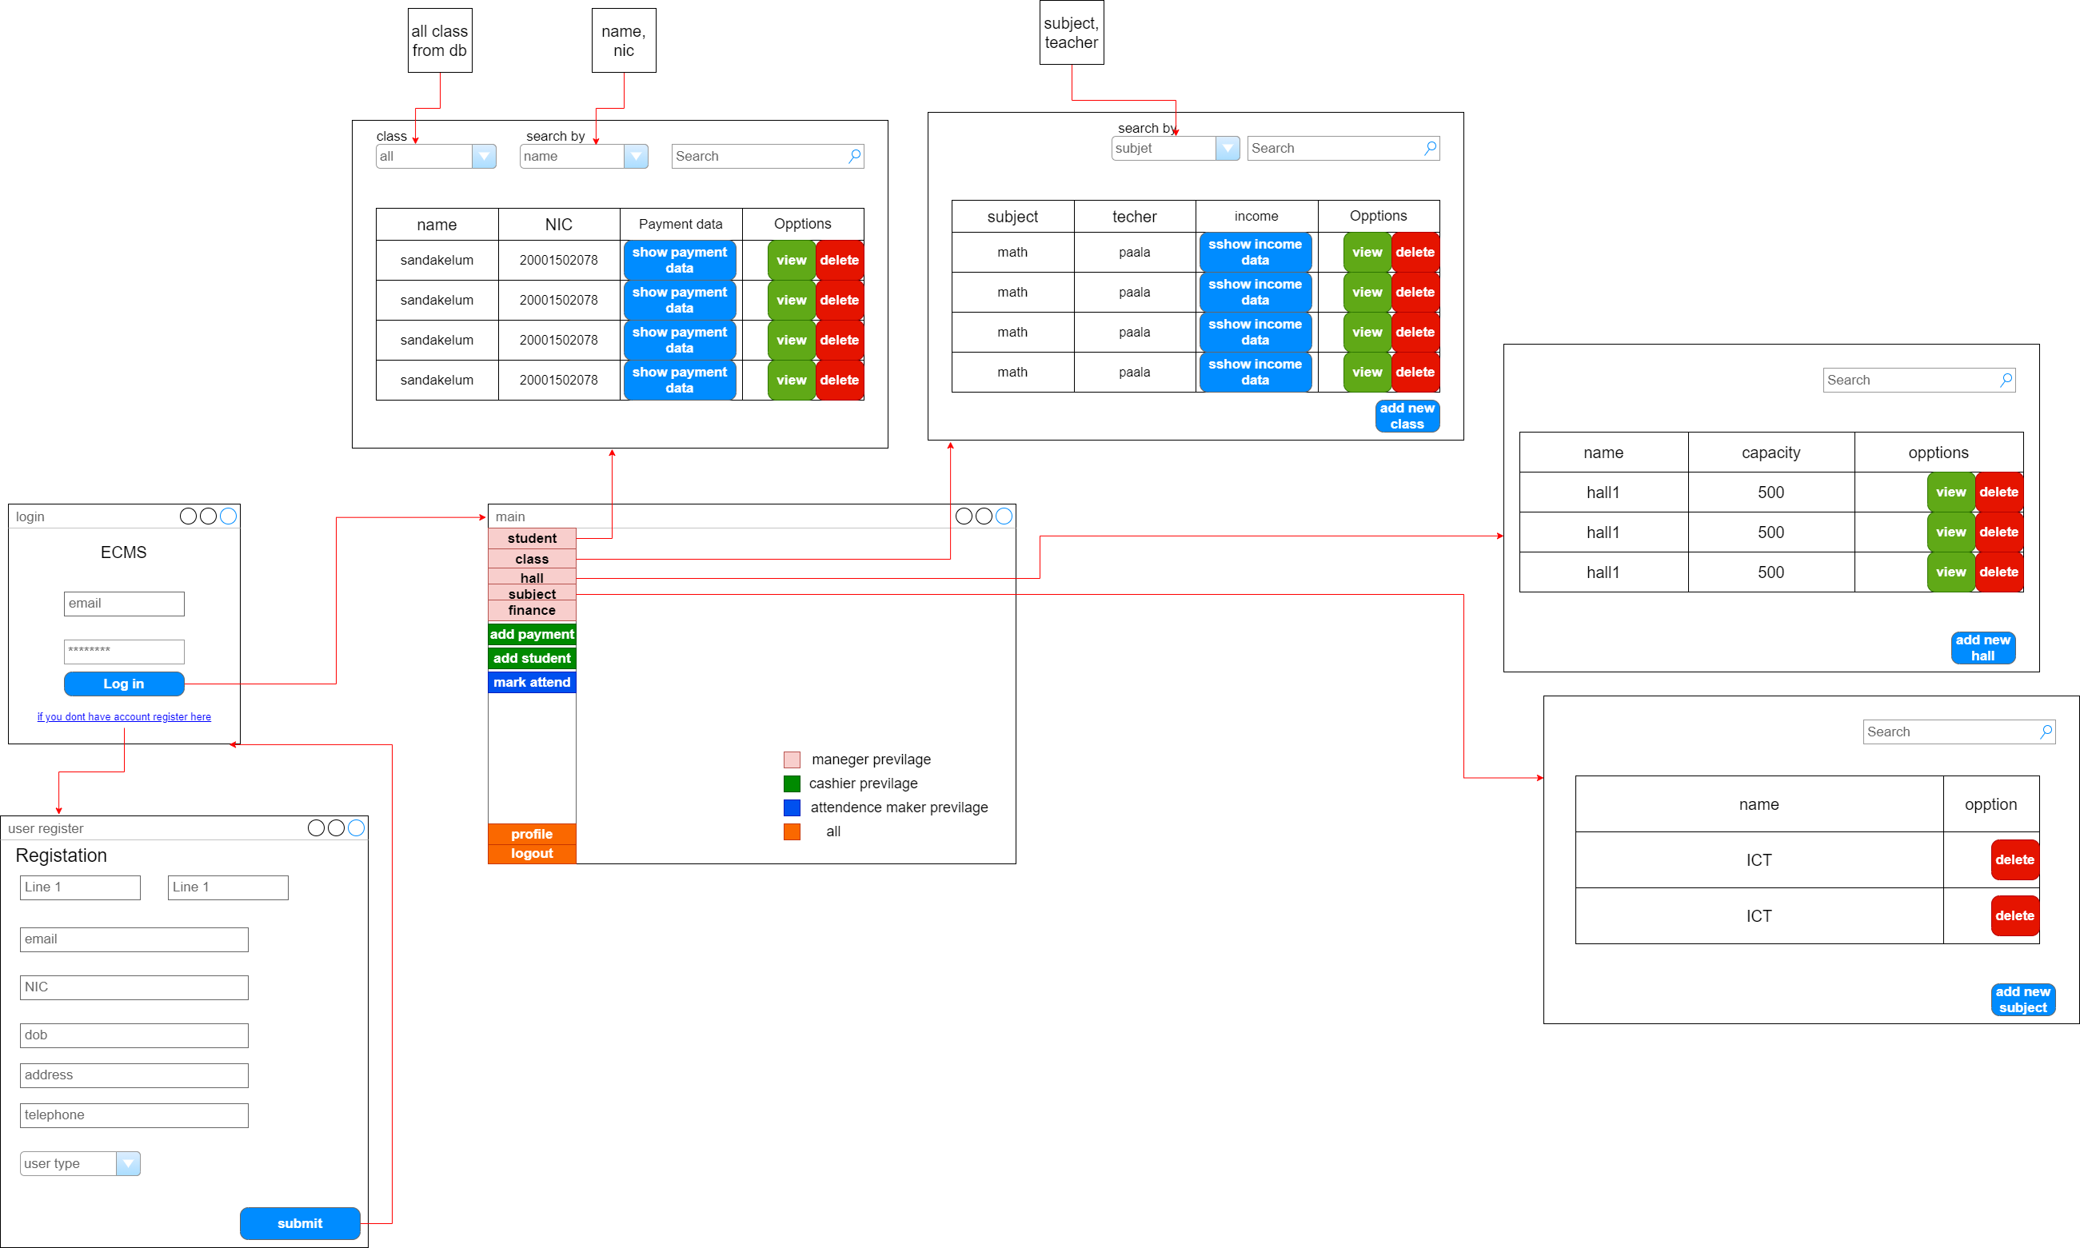Click the submit button on registration
Viewport: 2080px width, 1248px height.
[x=299, y=1223]
